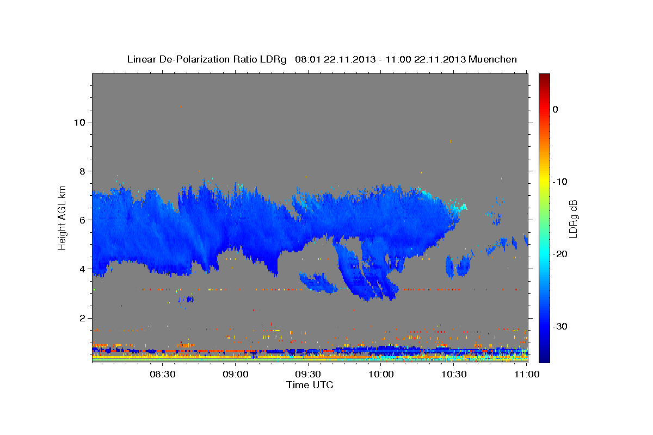Click the height tick label 8
This screenshot has width=653, height=435.
click(x=82, y=171)
